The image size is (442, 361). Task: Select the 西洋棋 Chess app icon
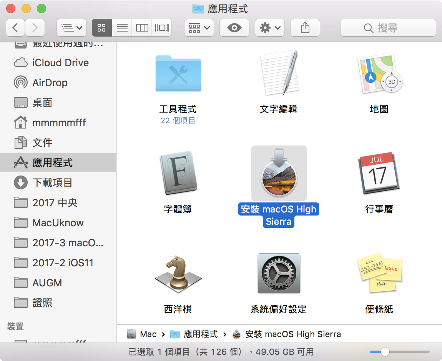[x=178, y=274]
